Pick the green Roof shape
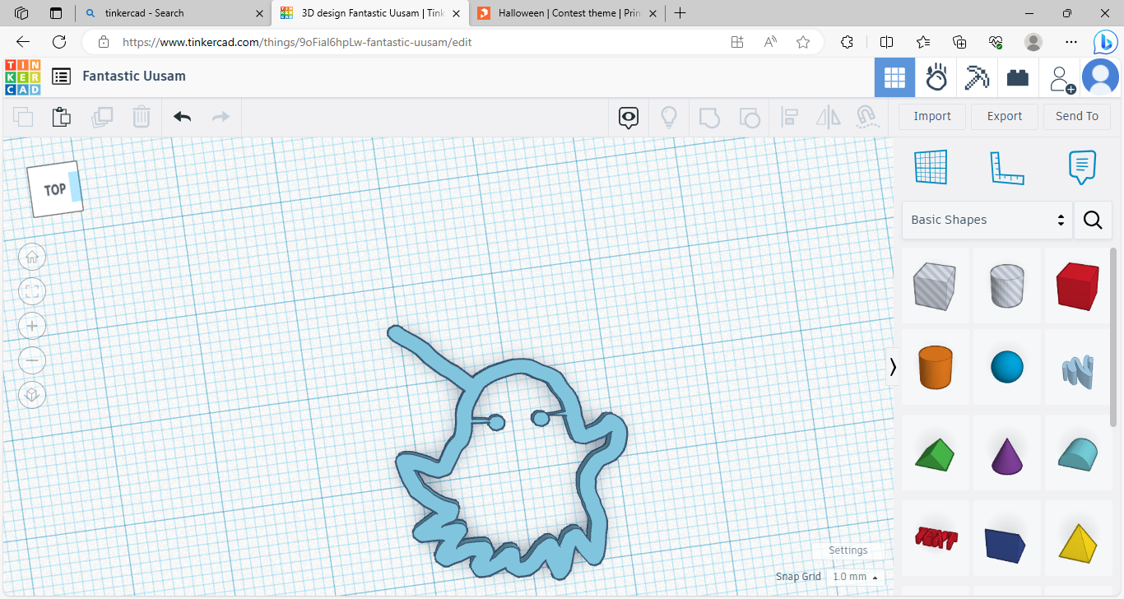This screenshot has height=599, width=1124. (x=935, y=453)
